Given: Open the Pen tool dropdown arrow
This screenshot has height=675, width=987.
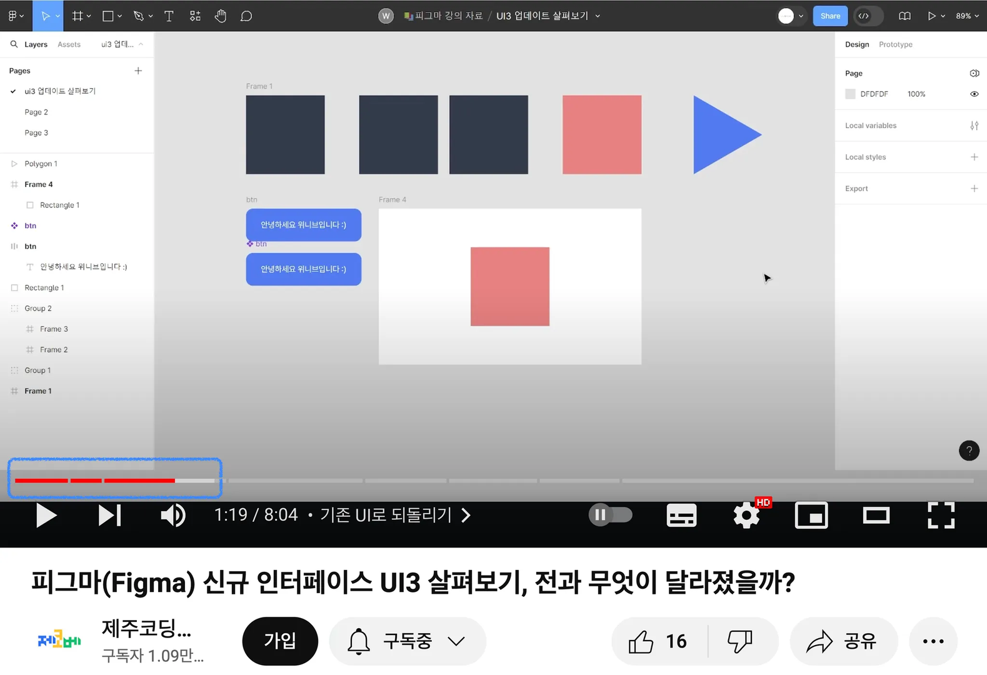Looking at the screenshot, I should 151,16.
